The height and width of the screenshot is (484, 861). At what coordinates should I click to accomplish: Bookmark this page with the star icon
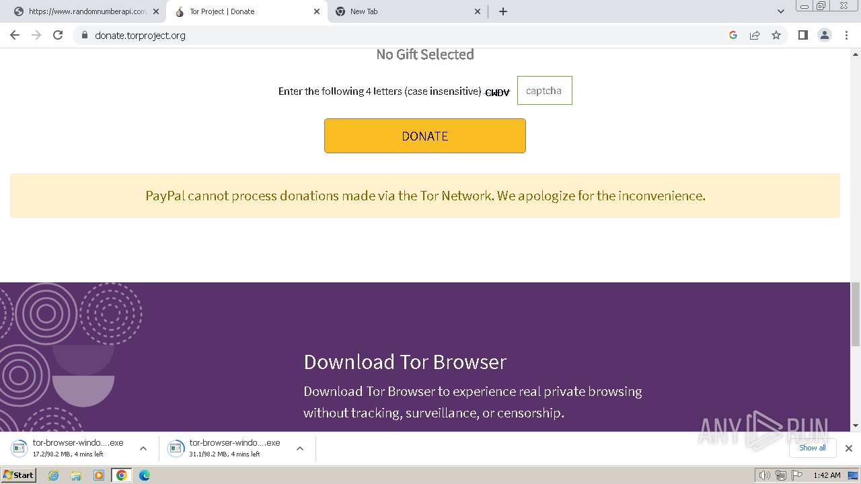click(x=776, y=35)
